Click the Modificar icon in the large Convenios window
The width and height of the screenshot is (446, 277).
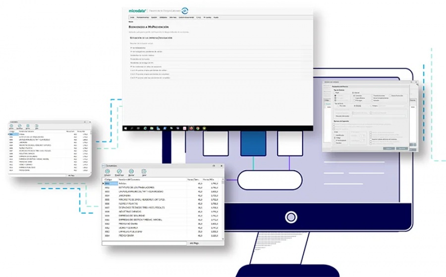[x=119, y=172]
